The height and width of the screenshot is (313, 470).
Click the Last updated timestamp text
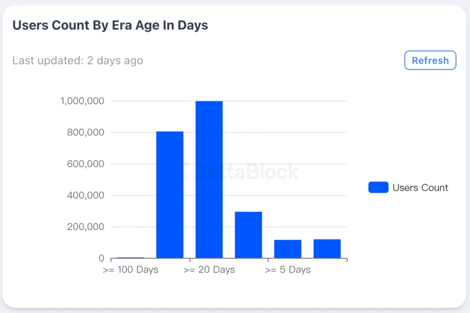[x=77, y=61]
